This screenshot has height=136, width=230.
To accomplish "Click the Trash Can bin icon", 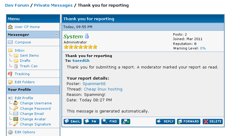I will point(16,66).
